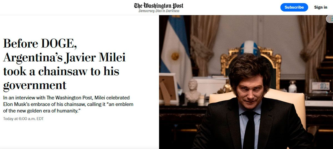Click the 'Democracy Dies in Darkness' tagline
This screenshot has width=333, height=149.
[159, 11]
